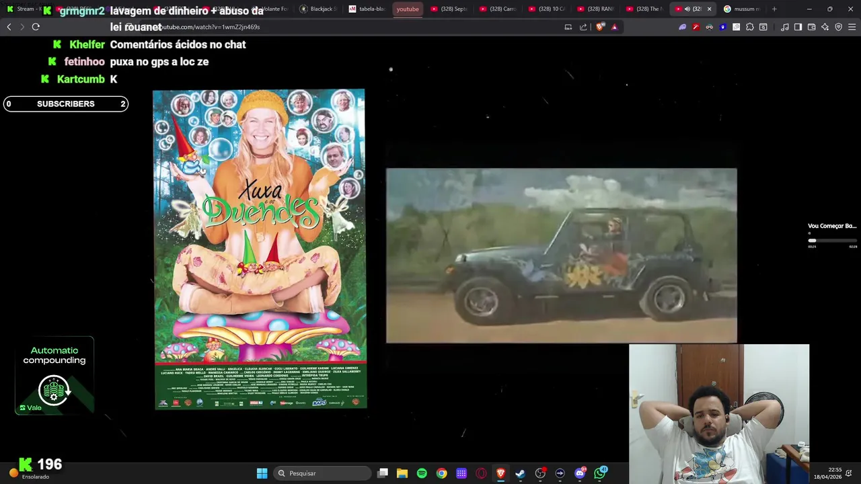Click Kartcumb's chat username
Image resolution: width=861 pixels, height=484 pixels.
(81, 79)
